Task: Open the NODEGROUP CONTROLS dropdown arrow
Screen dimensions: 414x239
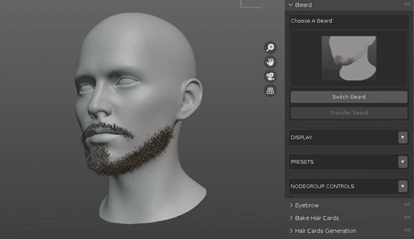Action: coord(403,186)
